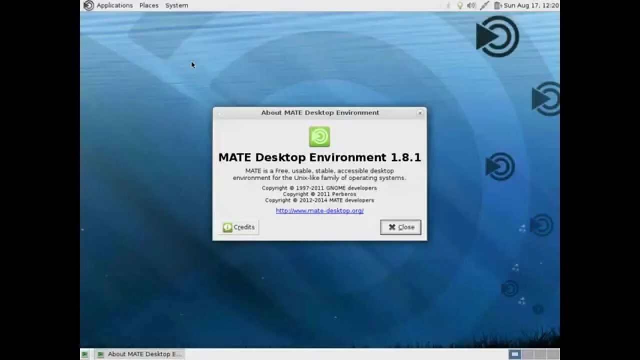The image size is (640, 360).
Task: Switch to the third workspace
Action: [x=540, y=354]
